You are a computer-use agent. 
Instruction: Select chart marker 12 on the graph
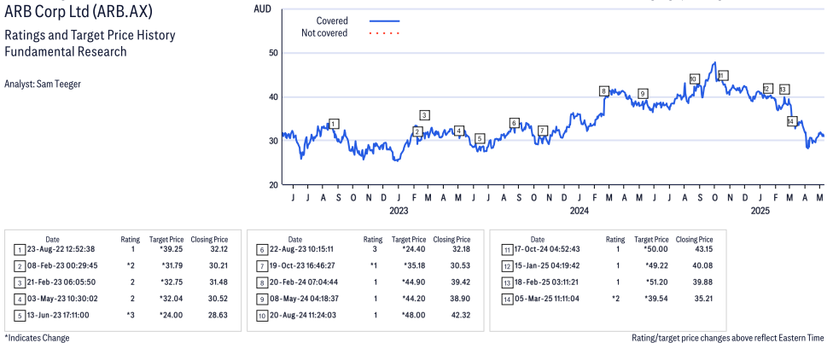(767, 89)
